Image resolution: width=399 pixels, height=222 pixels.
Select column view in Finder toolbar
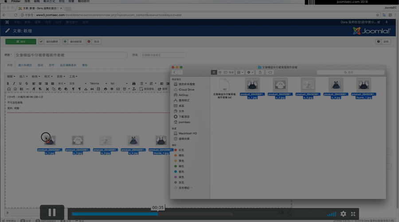tap(225, 72)
